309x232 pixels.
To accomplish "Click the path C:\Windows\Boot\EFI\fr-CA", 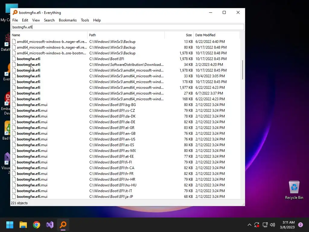I will pos(112,168).
